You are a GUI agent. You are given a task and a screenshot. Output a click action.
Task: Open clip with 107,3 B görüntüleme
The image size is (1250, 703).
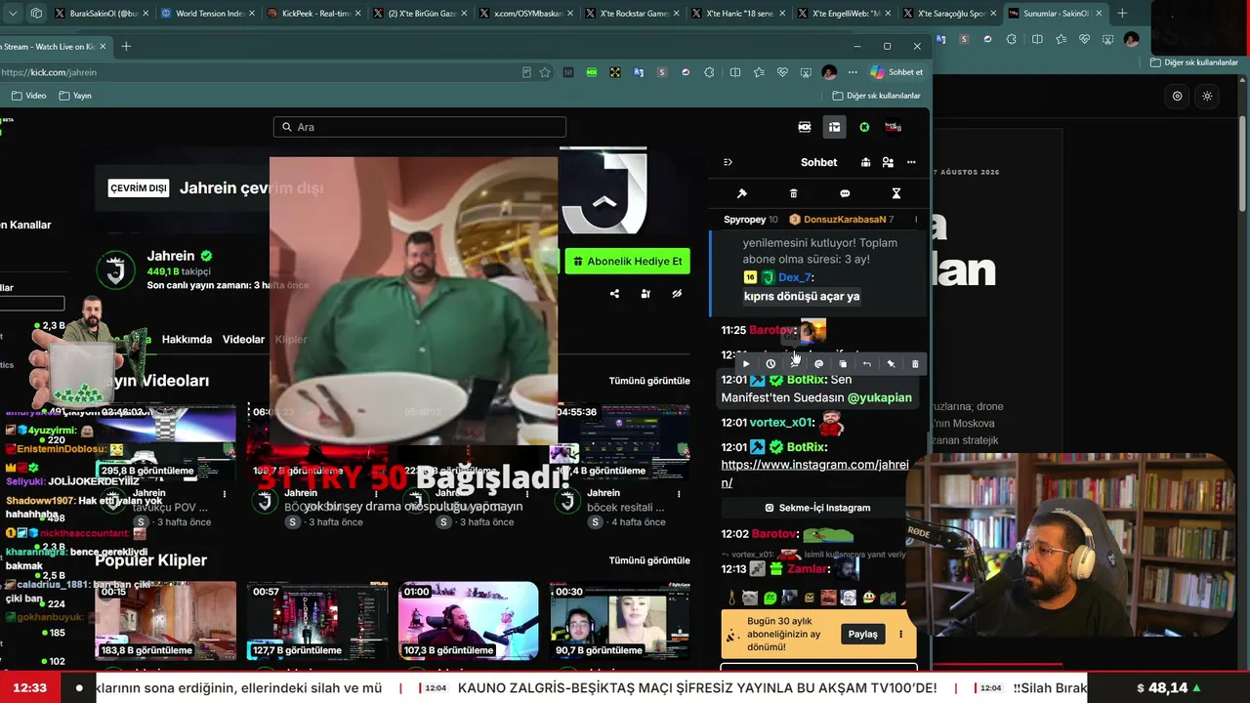pyautogui.click(x=468, y=621)
